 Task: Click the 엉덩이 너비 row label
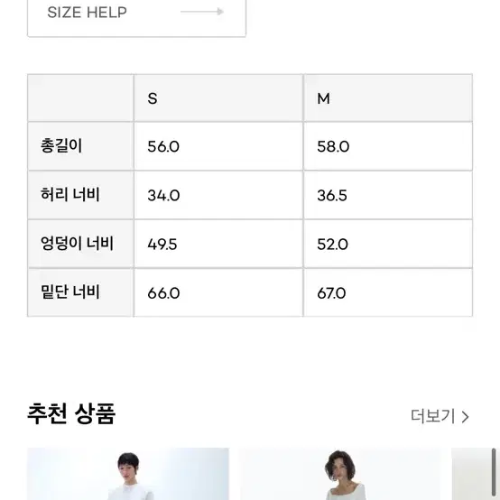tap(78, 244)
